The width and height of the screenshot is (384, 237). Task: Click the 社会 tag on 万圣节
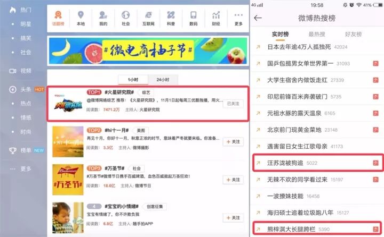pos(137,168)
